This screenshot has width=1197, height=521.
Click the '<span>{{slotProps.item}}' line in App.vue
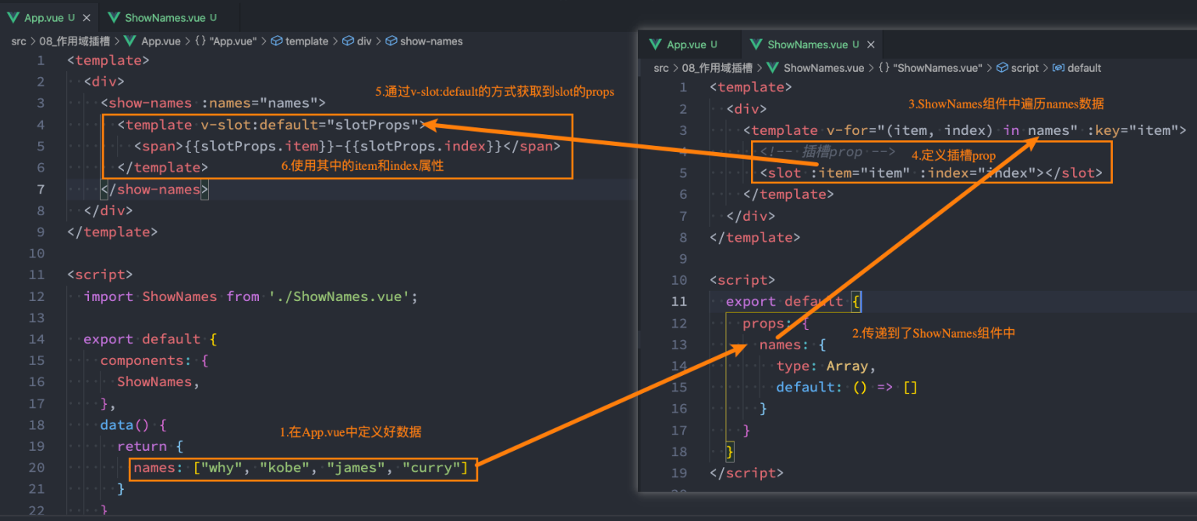(347, 146)
